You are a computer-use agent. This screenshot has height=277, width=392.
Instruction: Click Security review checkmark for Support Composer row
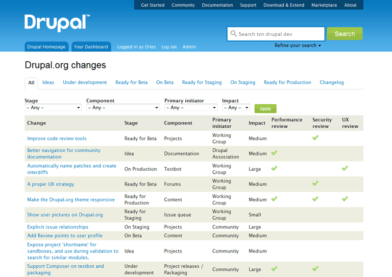point(315,269)
